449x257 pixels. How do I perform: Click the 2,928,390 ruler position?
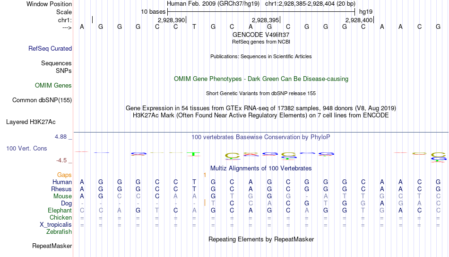pyautogui.click(x=171, y=20)
